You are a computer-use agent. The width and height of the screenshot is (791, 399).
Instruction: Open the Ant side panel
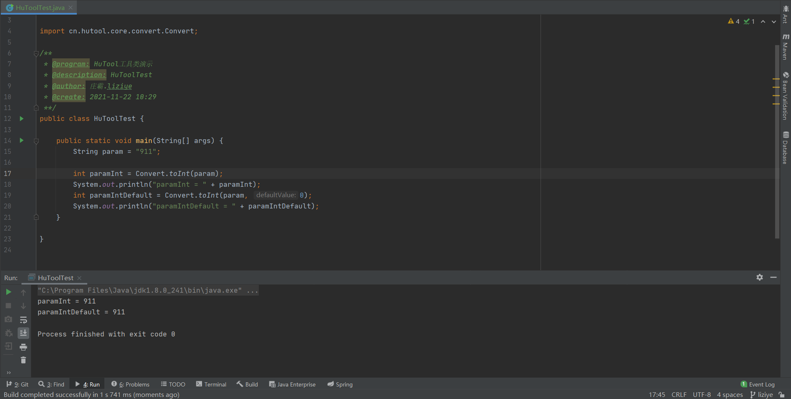[786, 14]
